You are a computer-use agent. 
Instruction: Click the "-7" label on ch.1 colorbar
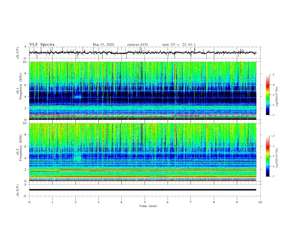coord(273,115)
